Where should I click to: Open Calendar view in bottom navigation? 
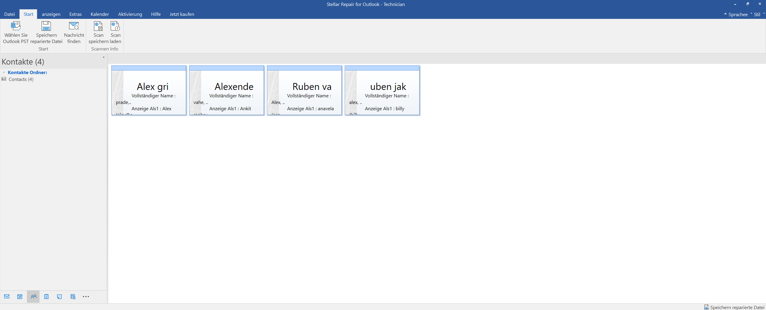[x=20, y=297]
